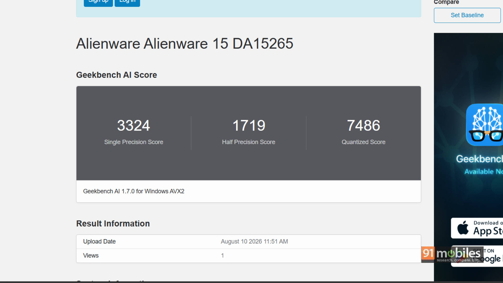Click the Upload Date row
Viewport: 503px width, 283px height.
[249, 242]
